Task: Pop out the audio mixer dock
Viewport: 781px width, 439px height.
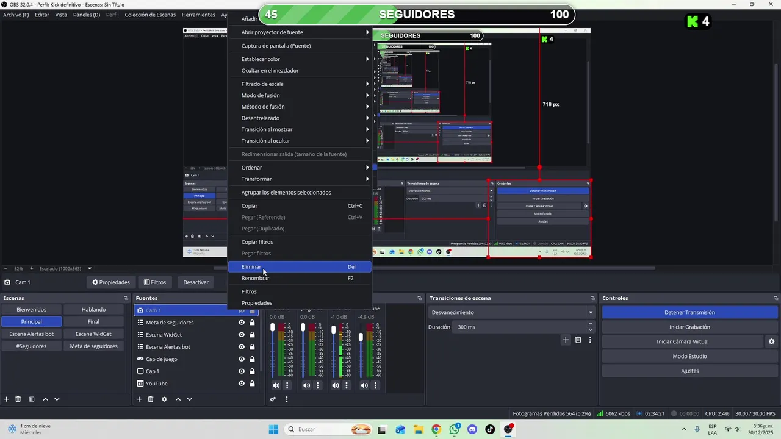Action: coord(420,298)
